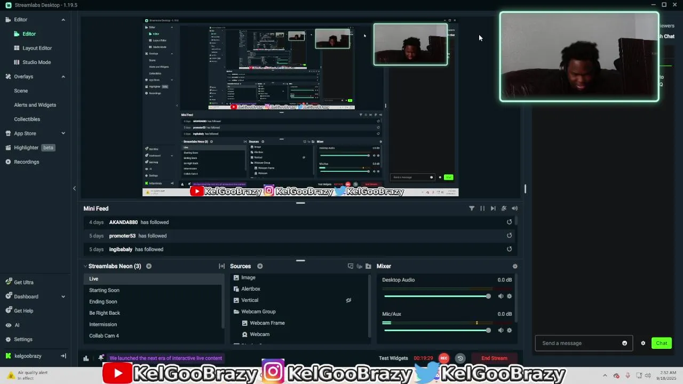Select webcam preview in top right

[x=579, y=57]
